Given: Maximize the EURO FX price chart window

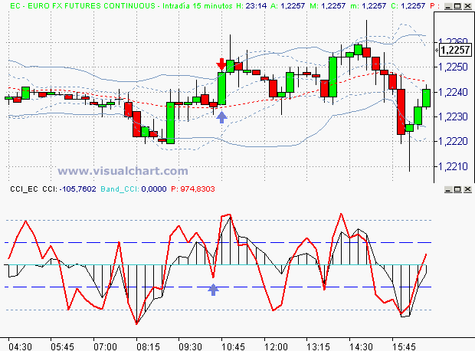Looking at the screenshot, I should click(457, 6).
